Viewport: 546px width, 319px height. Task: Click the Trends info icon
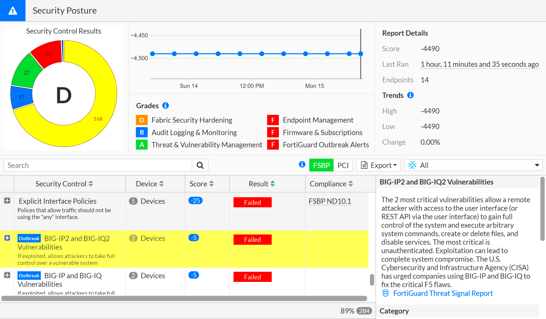(x=410, y=95)
